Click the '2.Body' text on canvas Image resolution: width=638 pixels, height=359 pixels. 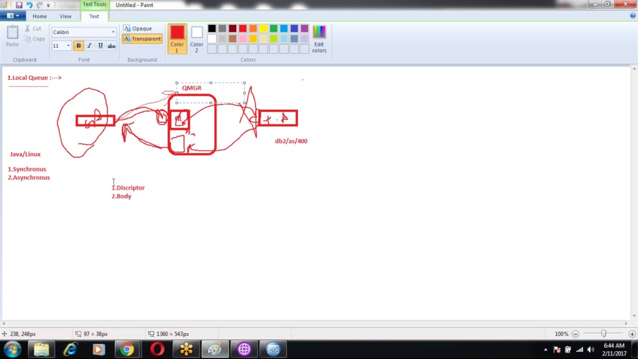pos(122,196)
